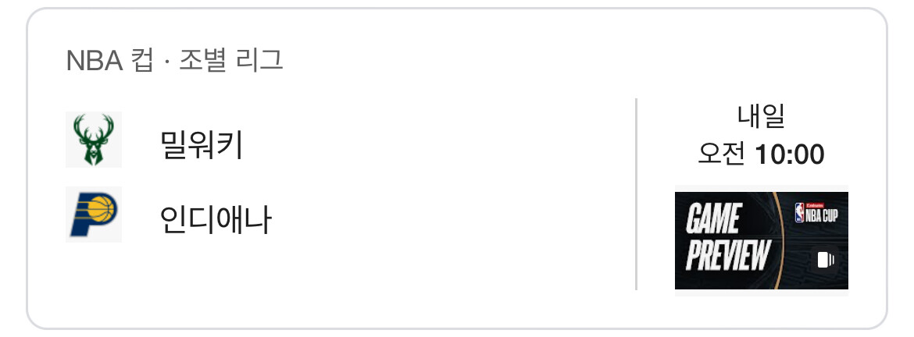The width and height of the screenshot is (914, 337).
Task: Click the gold arc on the preview thumbnail
Action: [776, 234]
